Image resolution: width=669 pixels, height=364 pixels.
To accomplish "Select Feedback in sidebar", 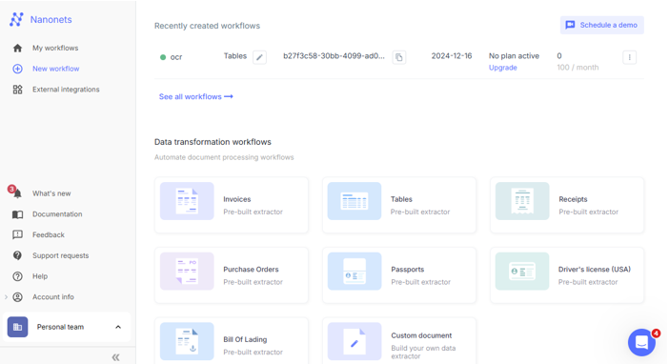I will [49, 234].
